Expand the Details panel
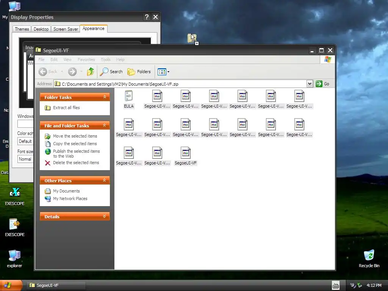 coord(105,216)
